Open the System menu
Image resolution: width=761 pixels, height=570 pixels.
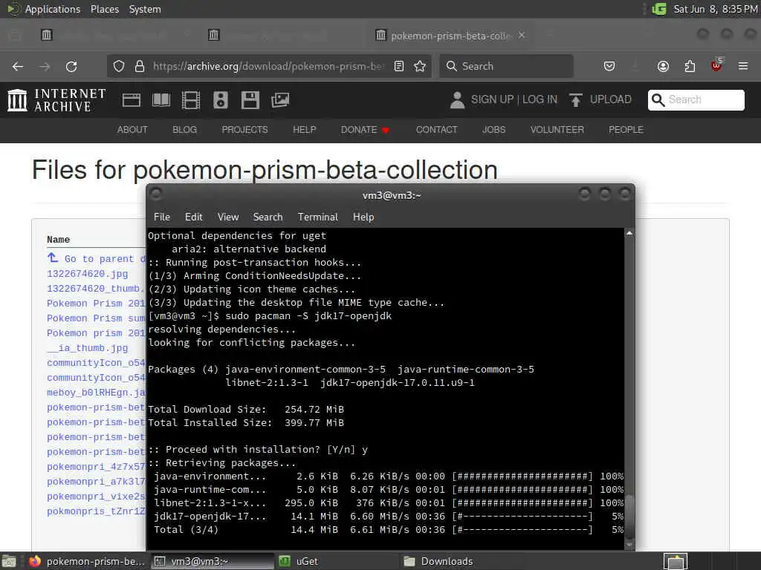[x=145, y=9]
